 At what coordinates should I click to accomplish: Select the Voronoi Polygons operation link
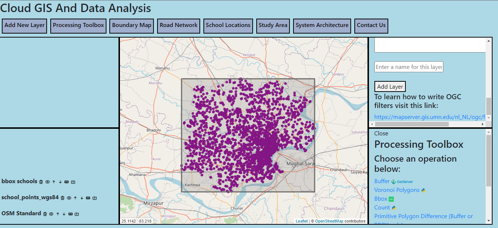pyautogui.click(x=397, y=190)
